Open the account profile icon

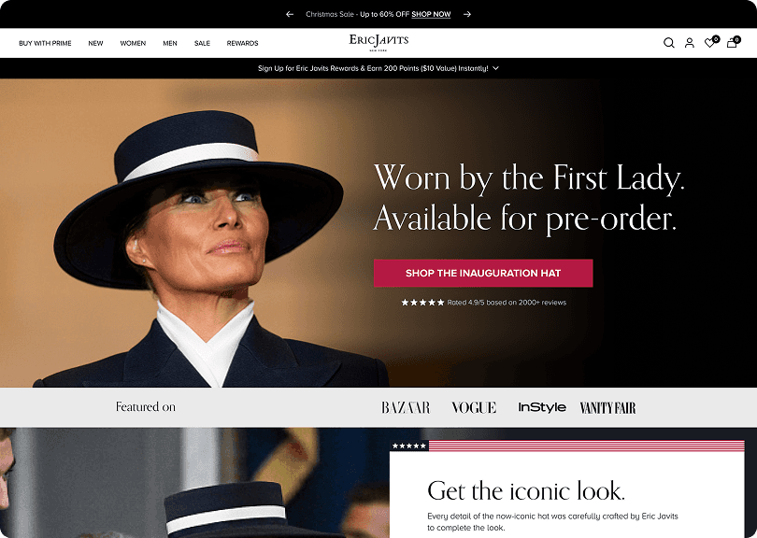[690, 43]
